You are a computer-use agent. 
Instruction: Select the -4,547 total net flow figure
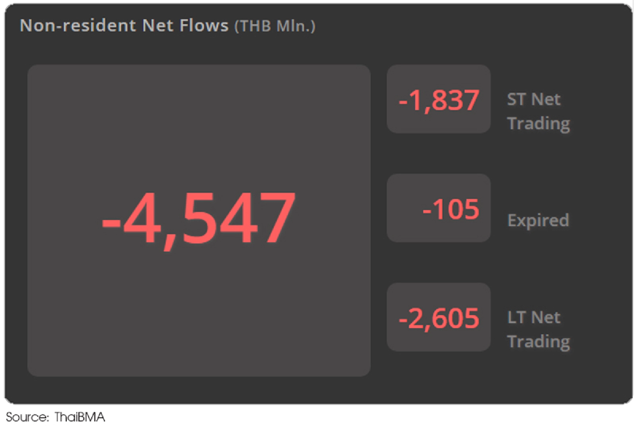coord(198,218)
